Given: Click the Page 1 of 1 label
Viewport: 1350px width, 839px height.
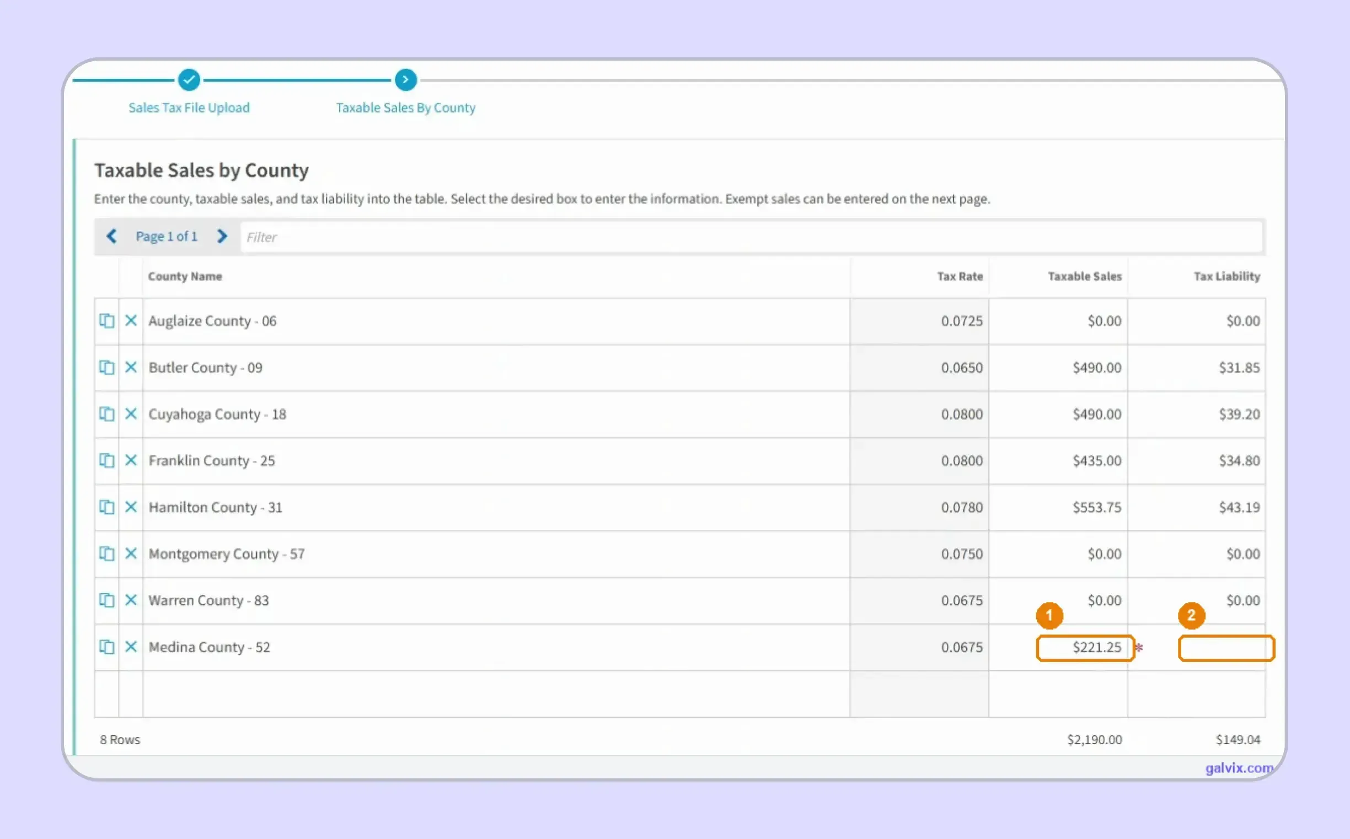Looking at the screenshot, I should (167, 236).
